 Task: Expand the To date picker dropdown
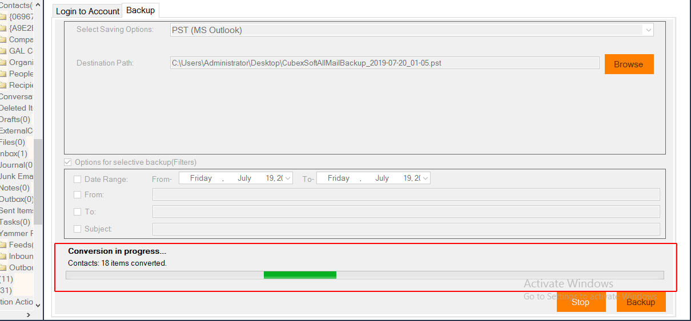(x=425, y=178)
